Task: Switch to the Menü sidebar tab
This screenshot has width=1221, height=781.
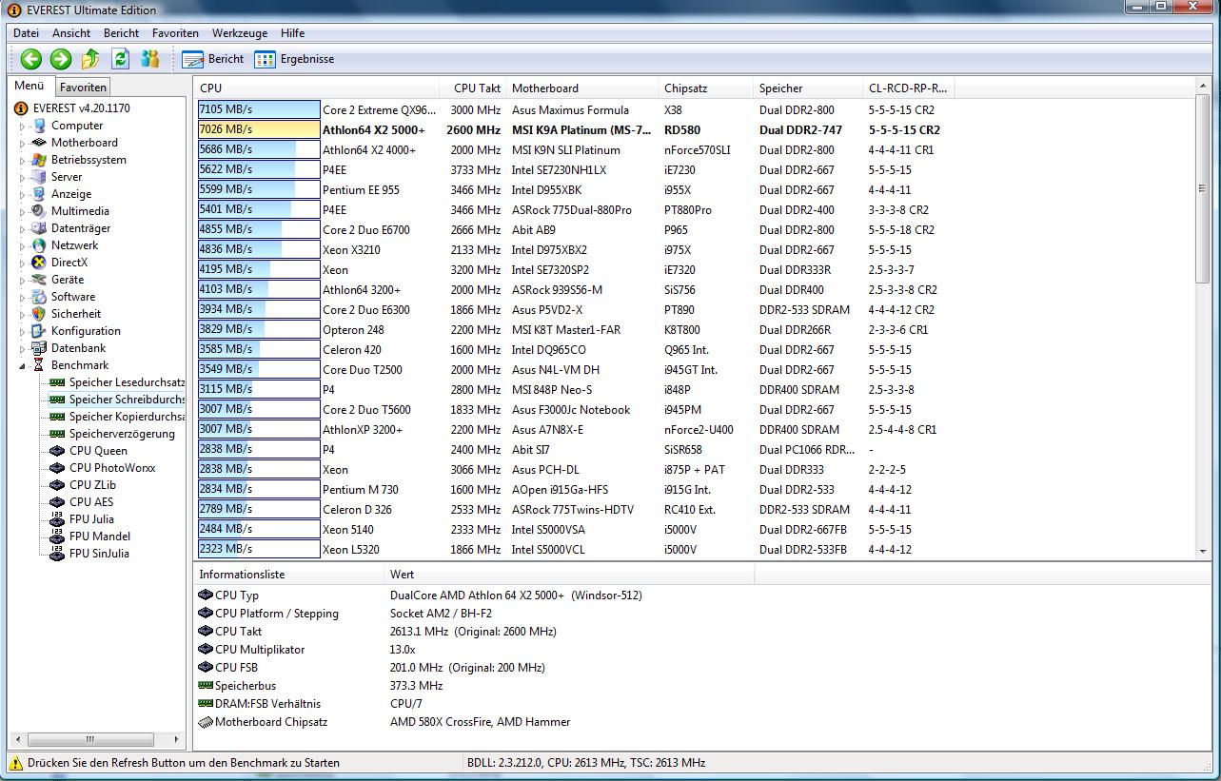Action: [30, 87]
